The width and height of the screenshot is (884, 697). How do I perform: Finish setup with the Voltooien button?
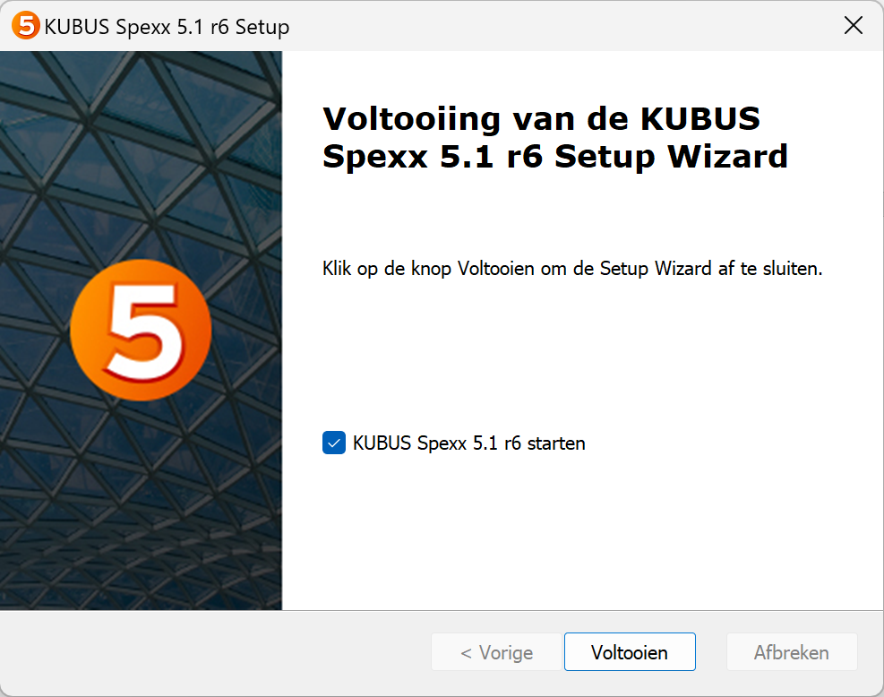point(630,652)
